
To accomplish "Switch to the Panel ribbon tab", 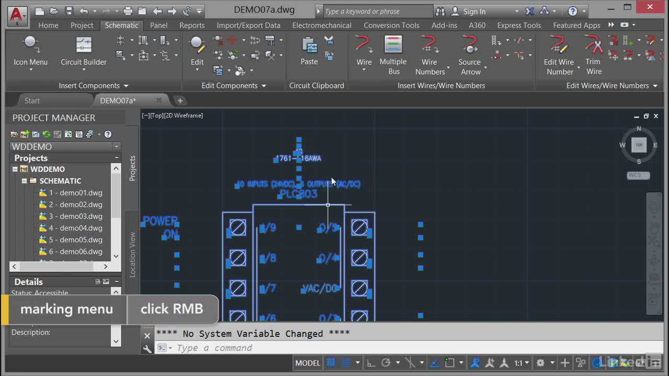I will pyautogui.click(x=159, y=25).
